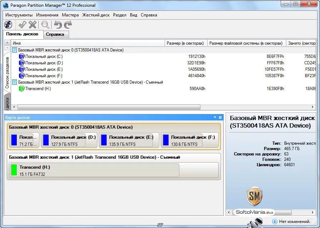Viewport: 320px width, 228px height.
Task: Click left arrow of properties panel scrollbar
Action: 229,212
